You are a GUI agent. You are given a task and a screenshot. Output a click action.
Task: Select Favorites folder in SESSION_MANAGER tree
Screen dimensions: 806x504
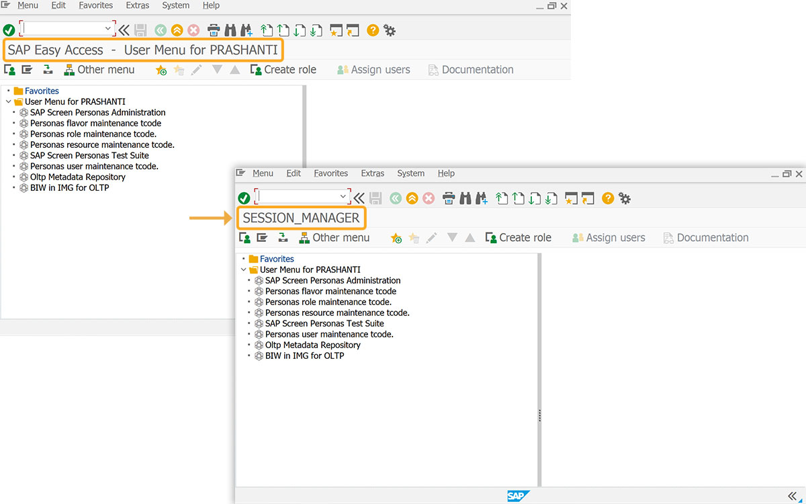[x=271, y=259]
